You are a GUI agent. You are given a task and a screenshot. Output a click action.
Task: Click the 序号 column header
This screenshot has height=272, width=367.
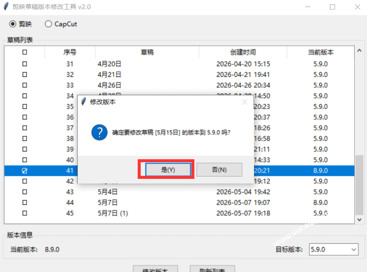pos(70,52)
